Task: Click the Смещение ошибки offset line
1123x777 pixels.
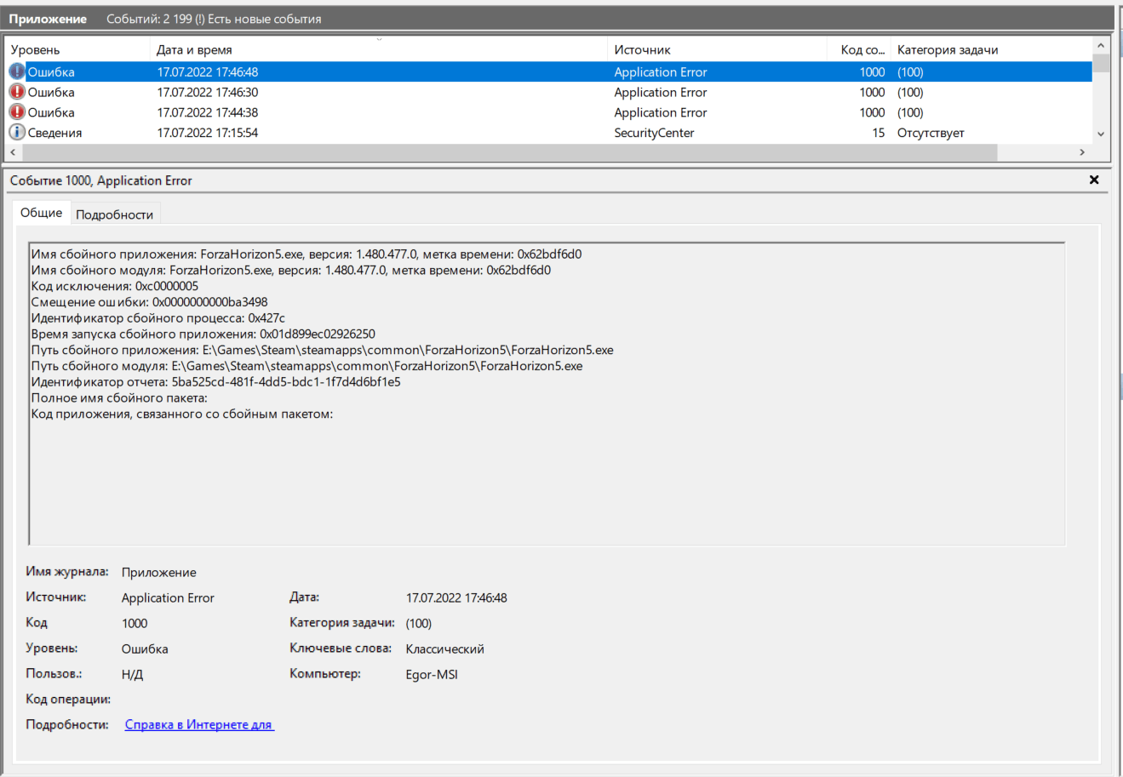Action: (x=149, y=301)
